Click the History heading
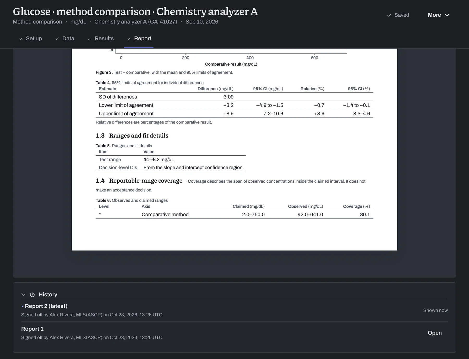 (48, 295)
